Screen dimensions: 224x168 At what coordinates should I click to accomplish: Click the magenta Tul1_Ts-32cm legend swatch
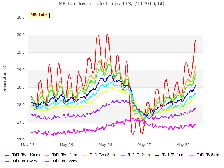click(x=47, y=162)
